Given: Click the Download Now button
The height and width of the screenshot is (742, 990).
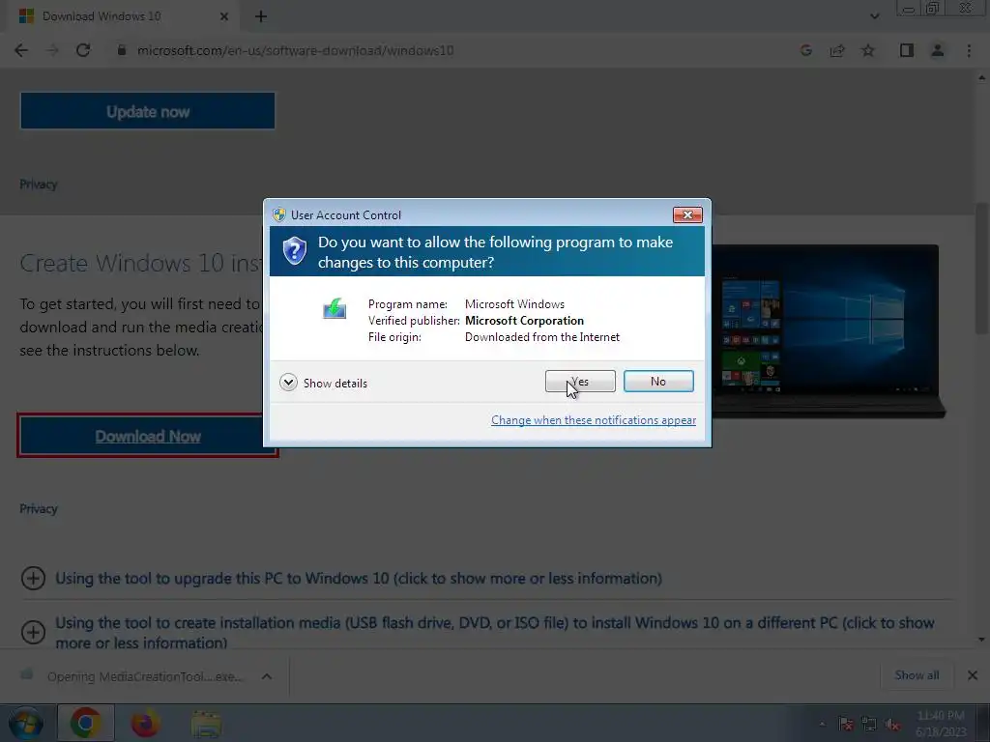Looking at the screenshot, I should pos(148,436).
